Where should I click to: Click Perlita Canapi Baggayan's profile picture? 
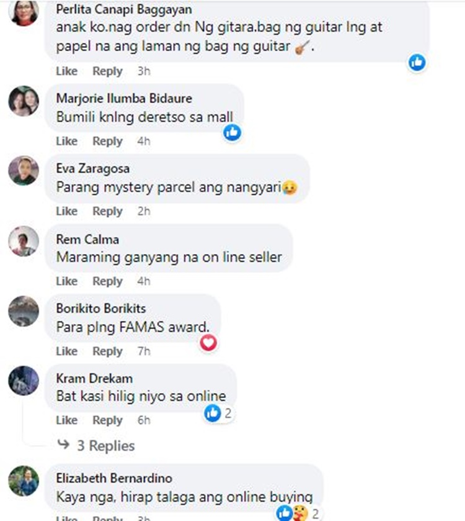[24, 12]
